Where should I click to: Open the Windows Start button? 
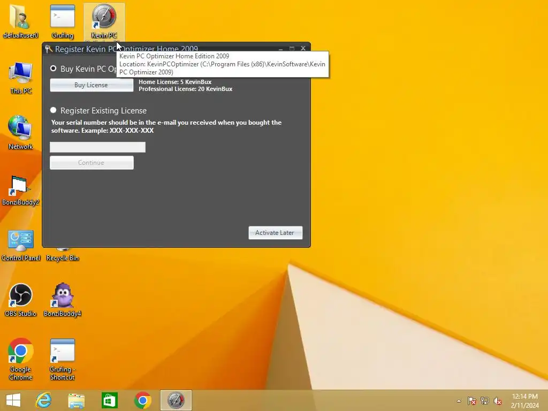click(x=13, y=400)
